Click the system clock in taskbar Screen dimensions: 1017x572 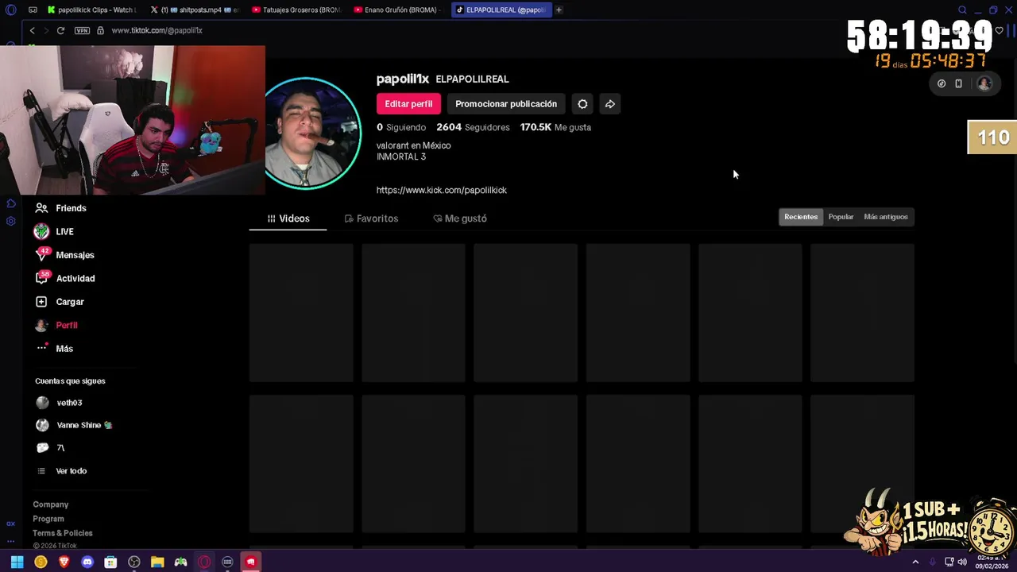(992, 562)
